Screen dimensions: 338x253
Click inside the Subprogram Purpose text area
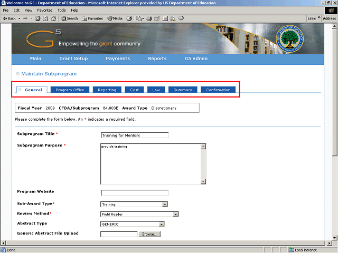(151, 164)
